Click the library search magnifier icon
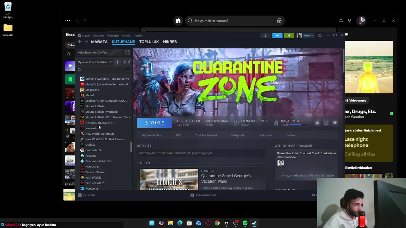This screenshot has height=228, width=406. pyautogui.click(x=80, y=70)
